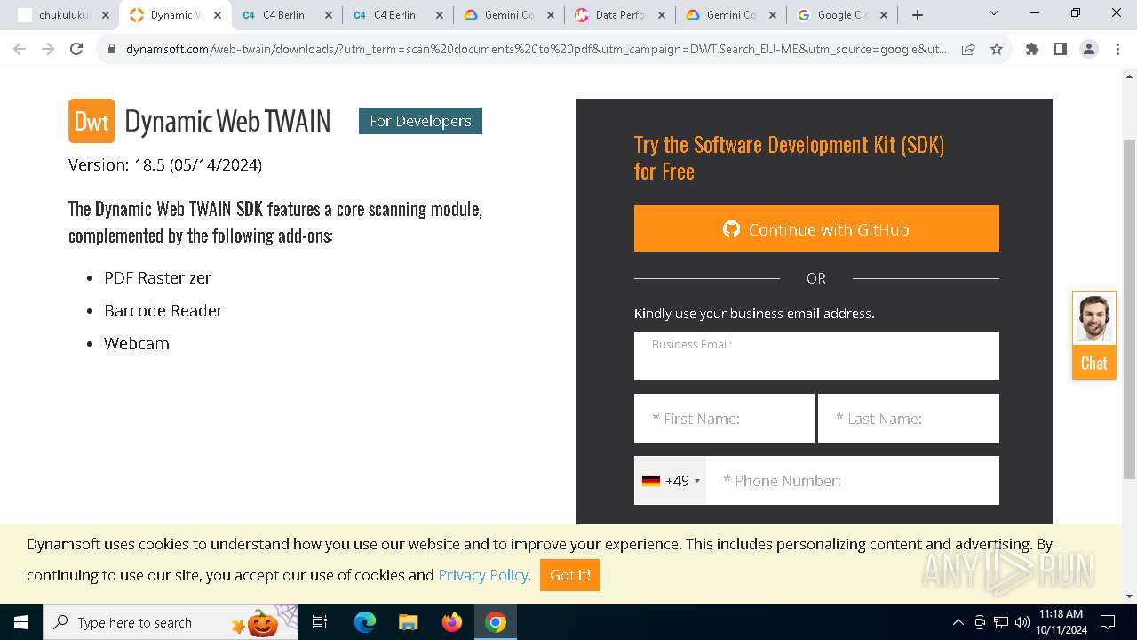View site information lock icon
1137x640 pixels.
[x=112, y=49]
